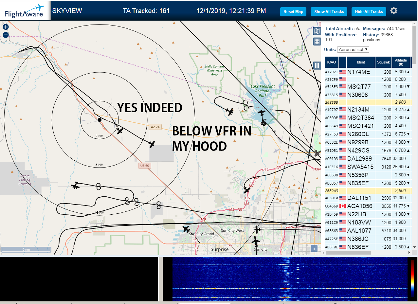Sort table by Squawk column header
This screenshot has width=418, height=304.
[x=383, y=62]
